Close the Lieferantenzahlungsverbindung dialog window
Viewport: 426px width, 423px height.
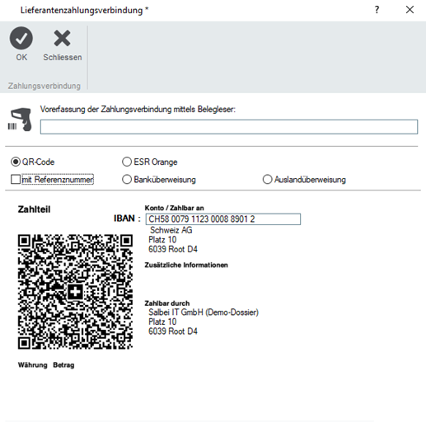410,10
